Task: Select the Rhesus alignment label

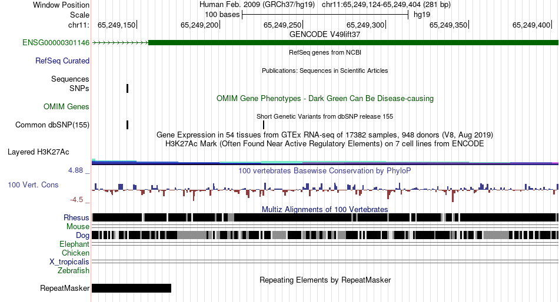Action: pos(76,217)
